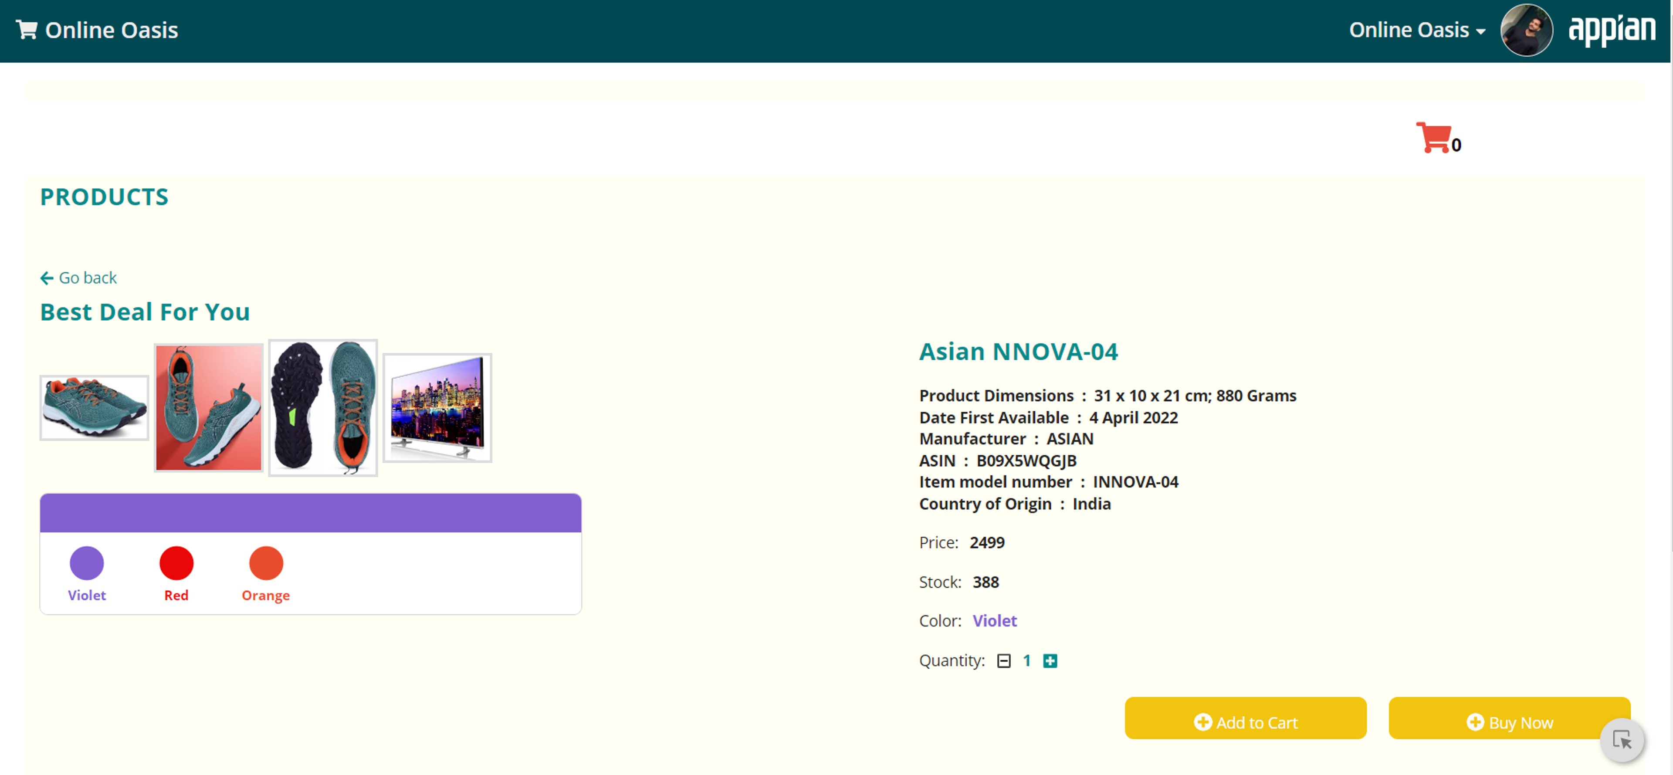Click the PRODUCTS heading
The image size is (1673, 775).
[x=105, y=196]
